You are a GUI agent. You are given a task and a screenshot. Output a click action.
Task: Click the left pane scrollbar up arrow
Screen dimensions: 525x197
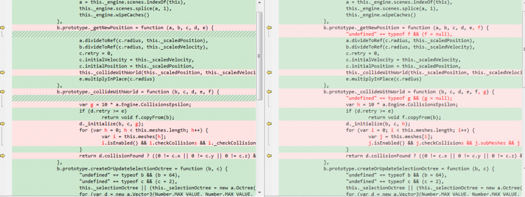point(259,3)
